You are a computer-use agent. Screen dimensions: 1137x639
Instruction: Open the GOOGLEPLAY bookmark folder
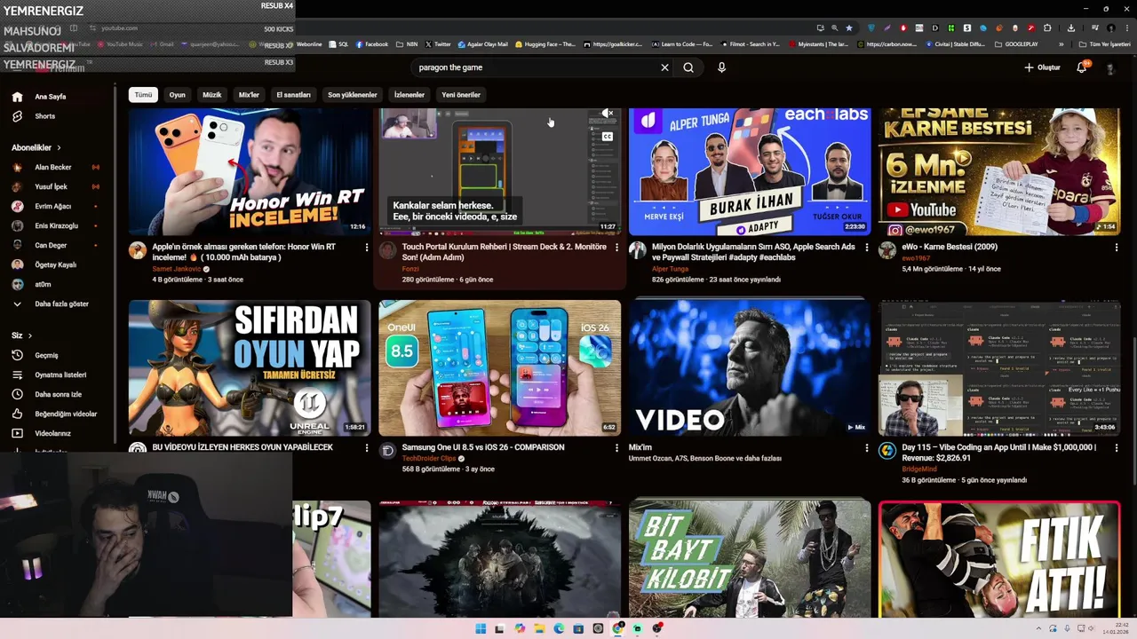pyautogui.click(x=1016, y=43)
